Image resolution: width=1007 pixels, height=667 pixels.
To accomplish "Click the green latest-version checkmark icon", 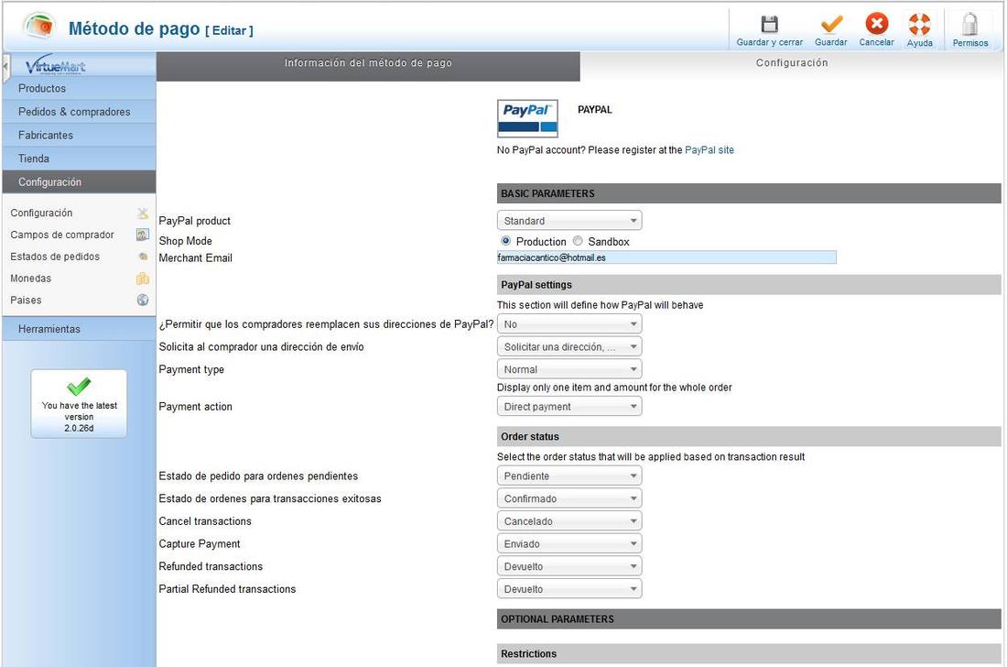I will click(79, 387).
